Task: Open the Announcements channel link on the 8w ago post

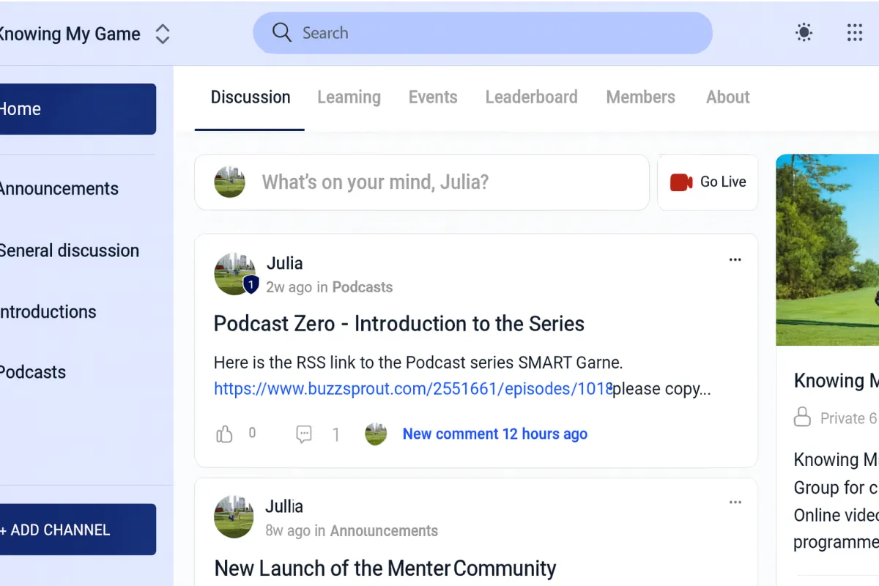Action: 384,531
